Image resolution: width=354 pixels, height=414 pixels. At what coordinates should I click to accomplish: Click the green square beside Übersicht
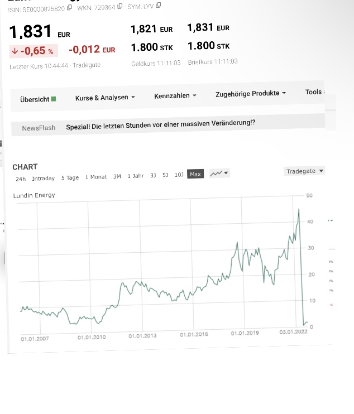(x=54, y=99)
